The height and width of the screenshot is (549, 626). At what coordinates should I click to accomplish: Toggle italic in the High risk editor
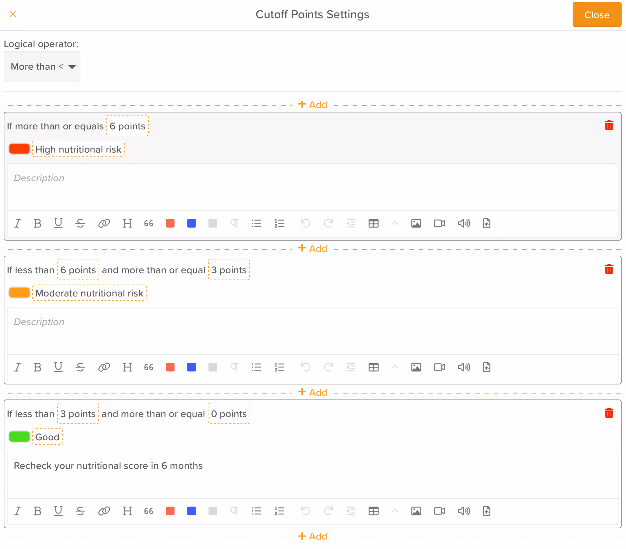[18, 223]
